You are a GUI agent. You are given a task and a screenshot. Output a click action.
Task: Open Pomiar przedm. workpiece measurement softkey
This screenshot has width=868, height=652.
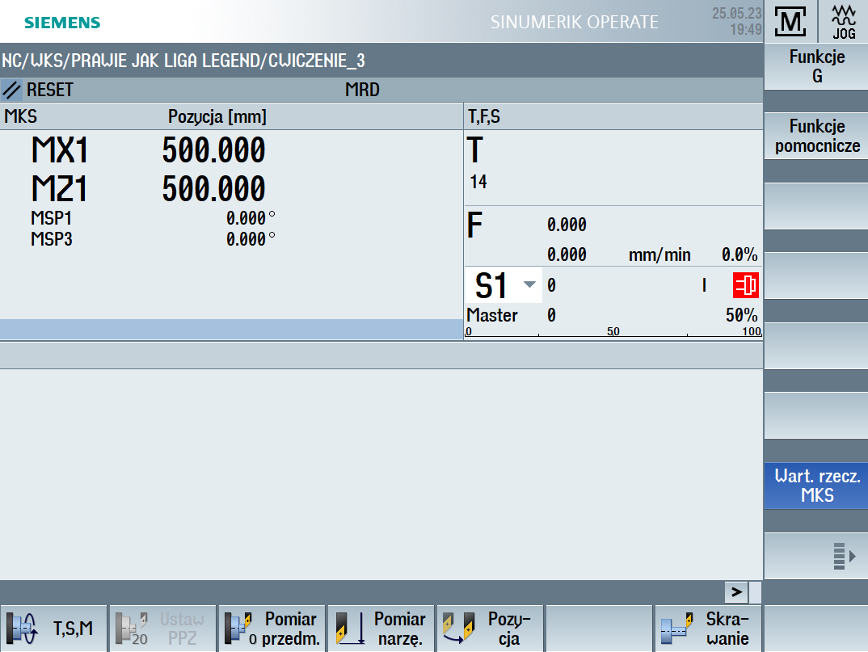[x=272, y=629]
